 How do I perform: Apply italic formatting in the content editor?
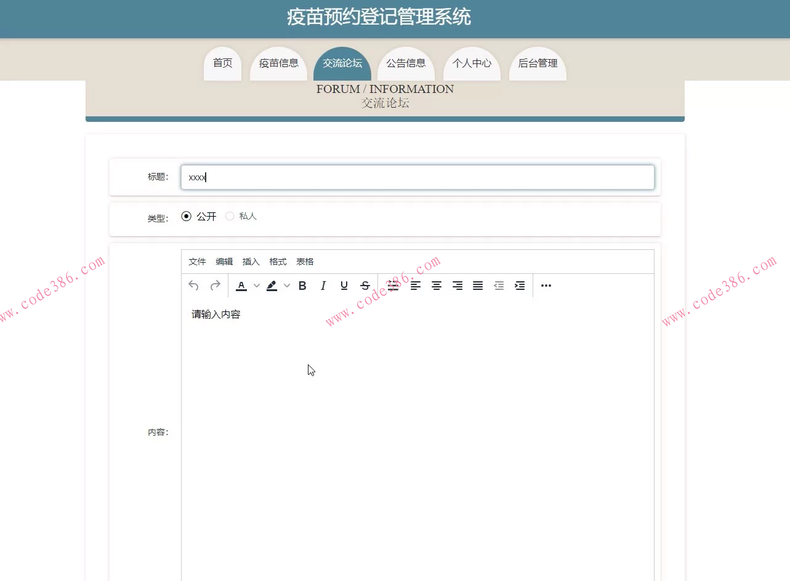323,285
